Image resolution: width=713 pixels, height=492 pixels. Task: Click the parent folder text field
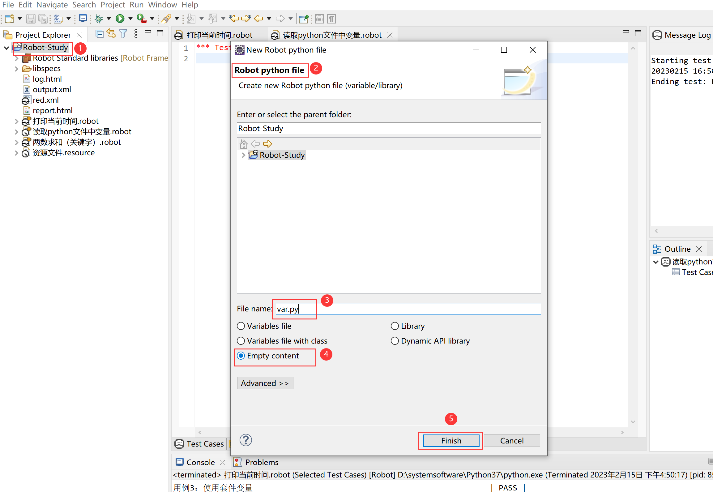388,128
